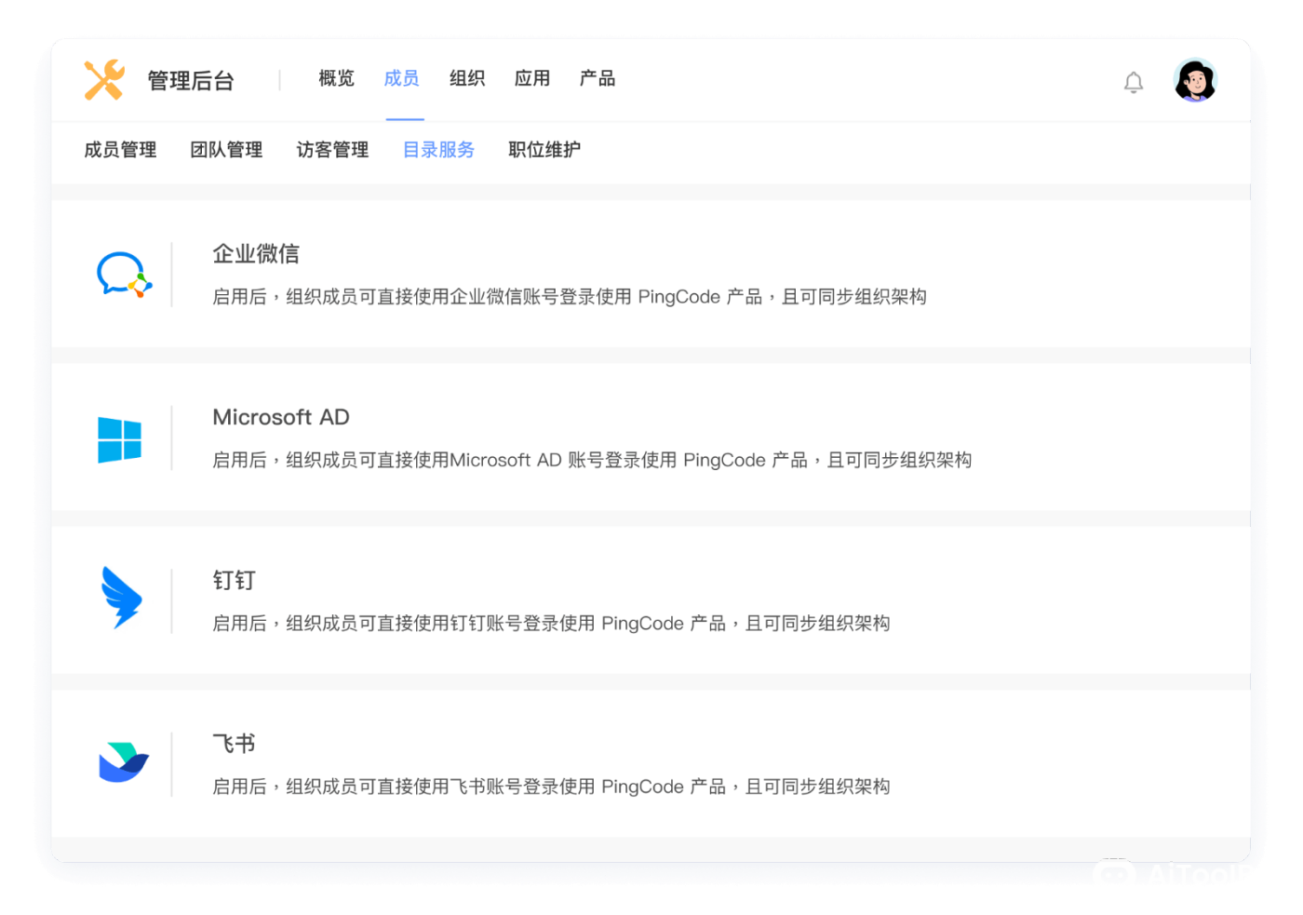Open the 应用 (Applications) tab
Screen dimensions: 1303x915
531,79
